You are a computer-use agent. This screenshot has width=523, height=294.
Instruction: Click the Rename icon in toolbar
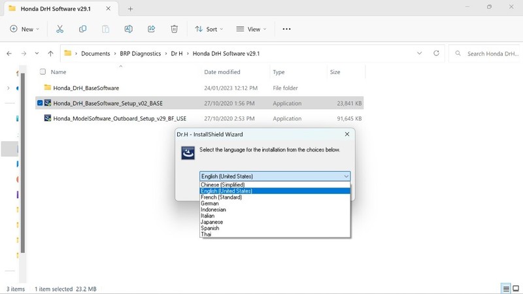pyautogui.click(x=128, y=29)
